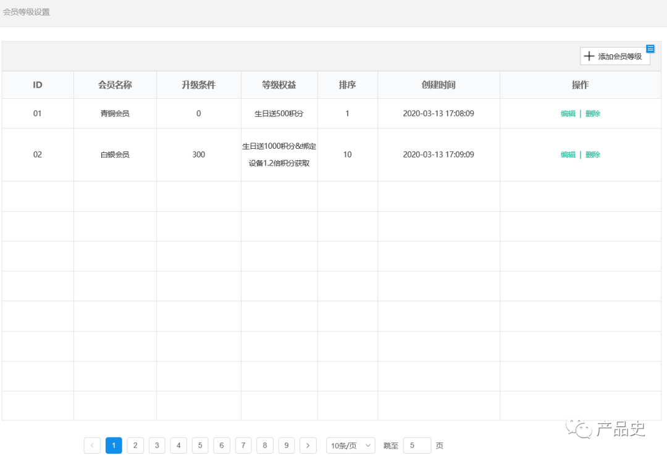Image resolution: width=667 pixels, height=458 pixels.
Task: Go to page 3
Action: coord(157,446)
